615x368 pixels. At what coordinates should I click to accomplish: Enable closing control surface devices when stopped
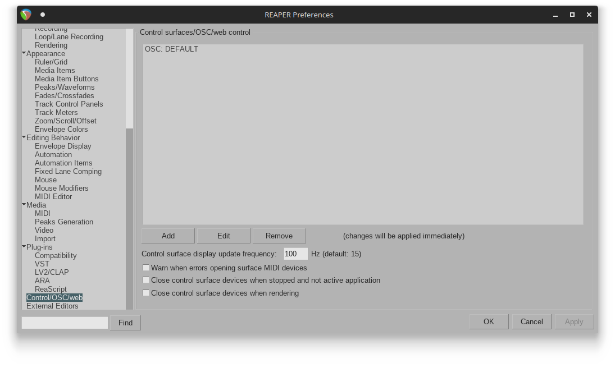coord(146,280)
